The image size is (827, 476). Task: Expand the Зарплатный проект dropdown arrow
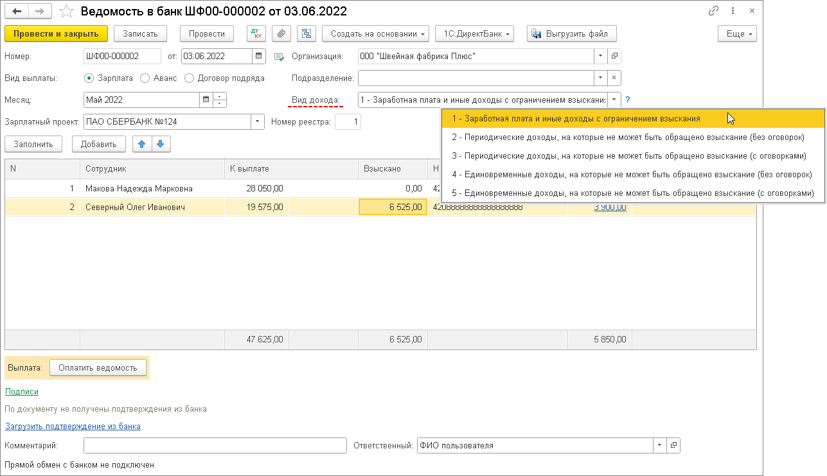click(258, 121)
